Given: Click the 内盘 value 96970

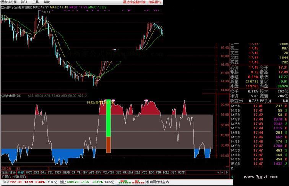Looking at the screenshot, I should pos(283,86).
